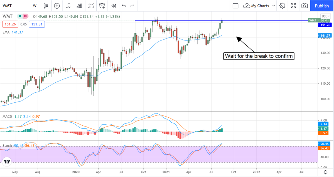This screenshot has height=177, width=334.
Task: Click the pink approximate-equal data icon next to WMT
Action: tap(26, 16)
